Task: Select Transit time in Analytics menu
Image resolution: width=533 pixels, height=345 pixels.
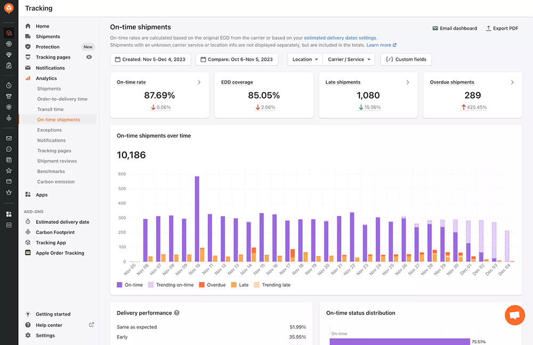Action: point(50,109)
